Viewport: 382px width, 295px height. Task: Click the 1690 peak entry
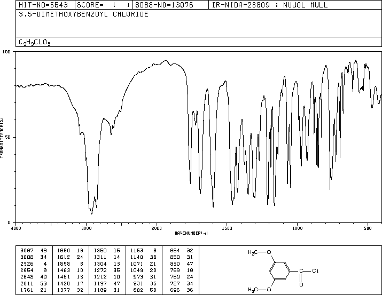pos(70,251)
